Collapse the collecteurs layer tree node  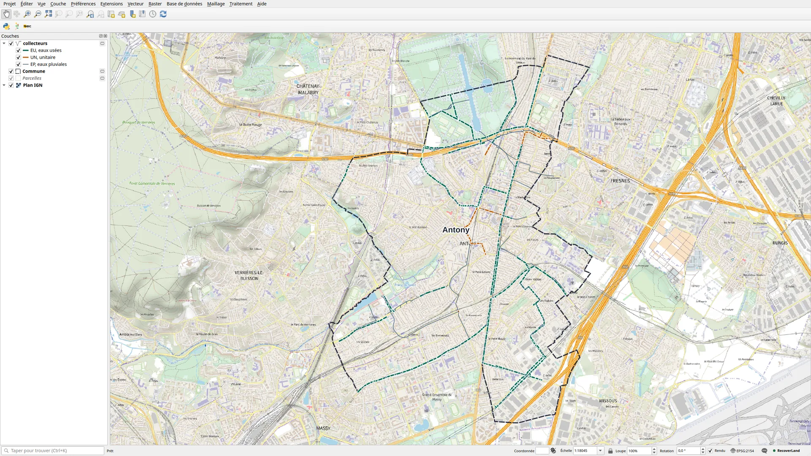click(4, 43)
